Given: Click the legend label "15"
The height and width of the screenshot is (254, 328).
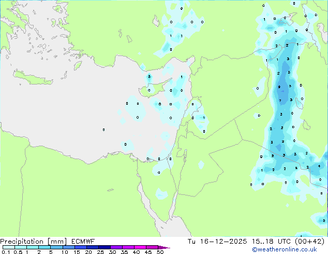Looking at the screenshot, I should pos(77,252).
